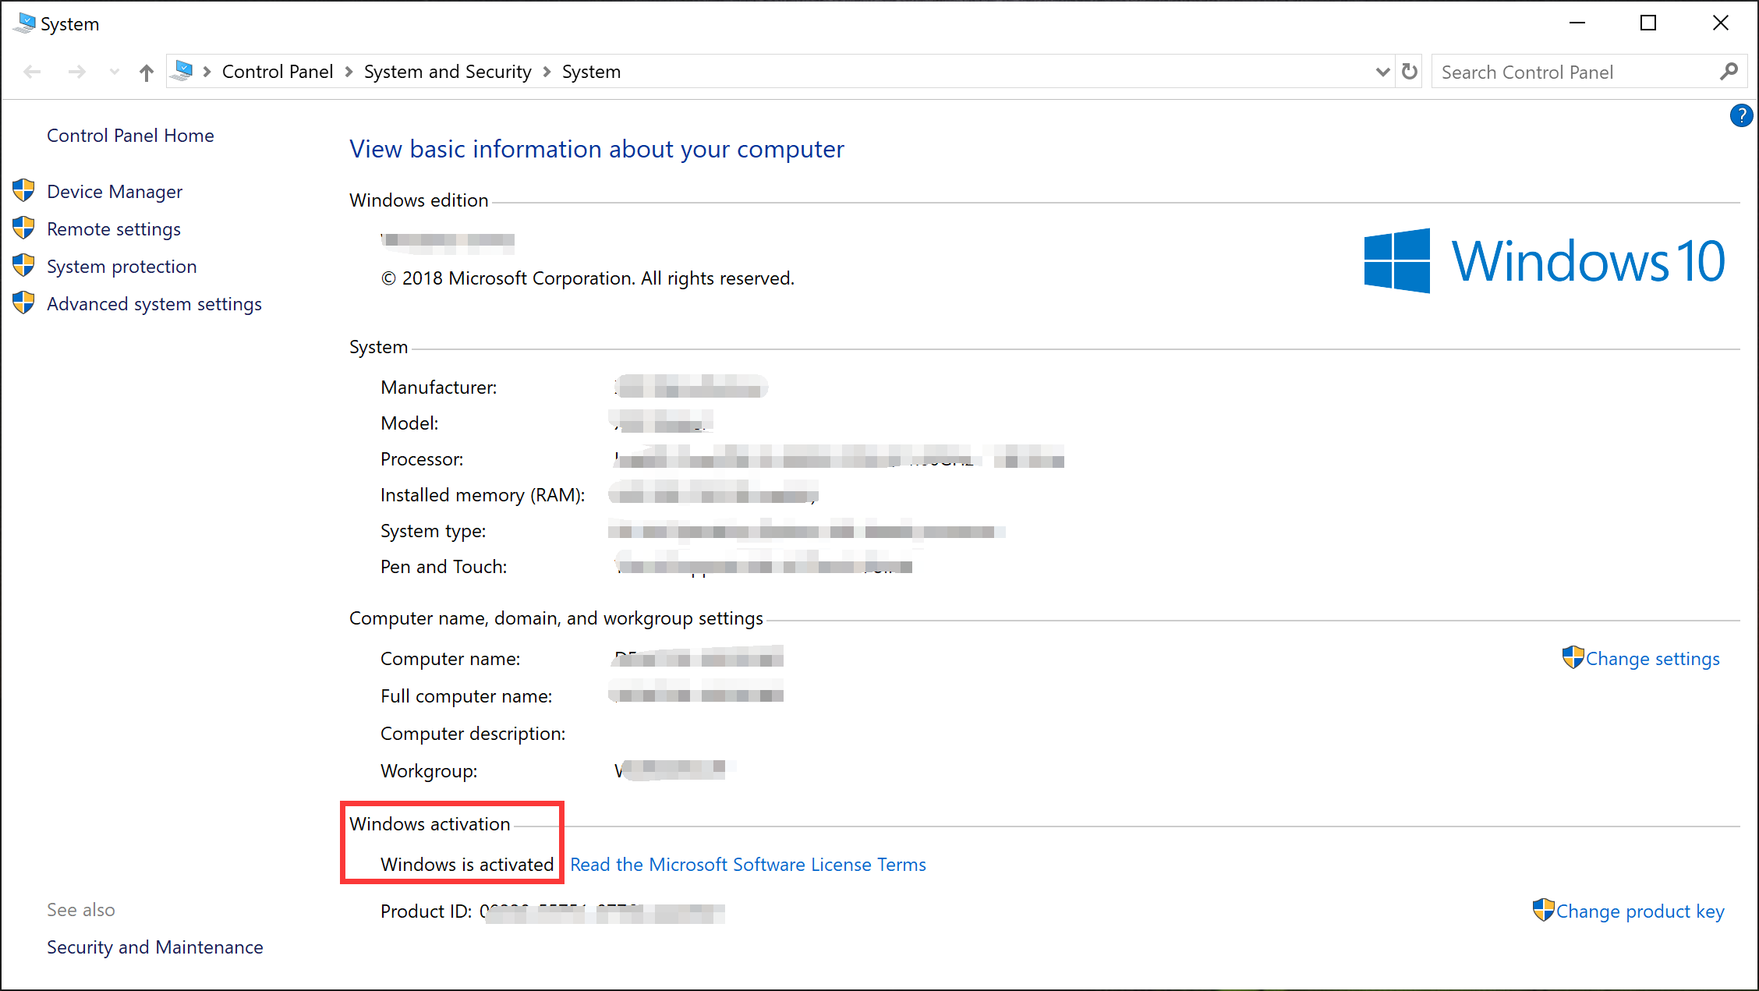Click the search magnifier icon
1759x991 pixels.
1729,71
